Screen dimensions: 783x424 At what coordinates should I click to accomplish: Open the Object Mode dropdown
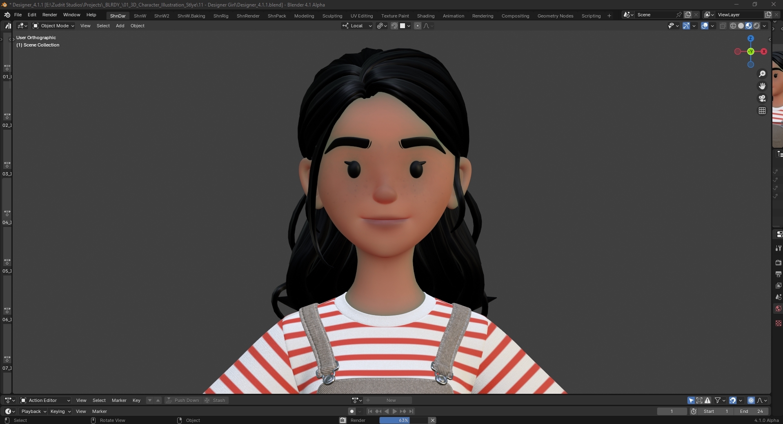click(53, 26)
